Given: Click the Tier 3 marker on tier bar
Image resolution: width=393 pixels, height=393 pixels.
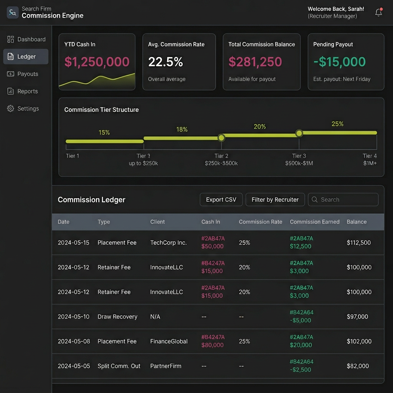Looking at the screenshot, I should coord(299,133).
